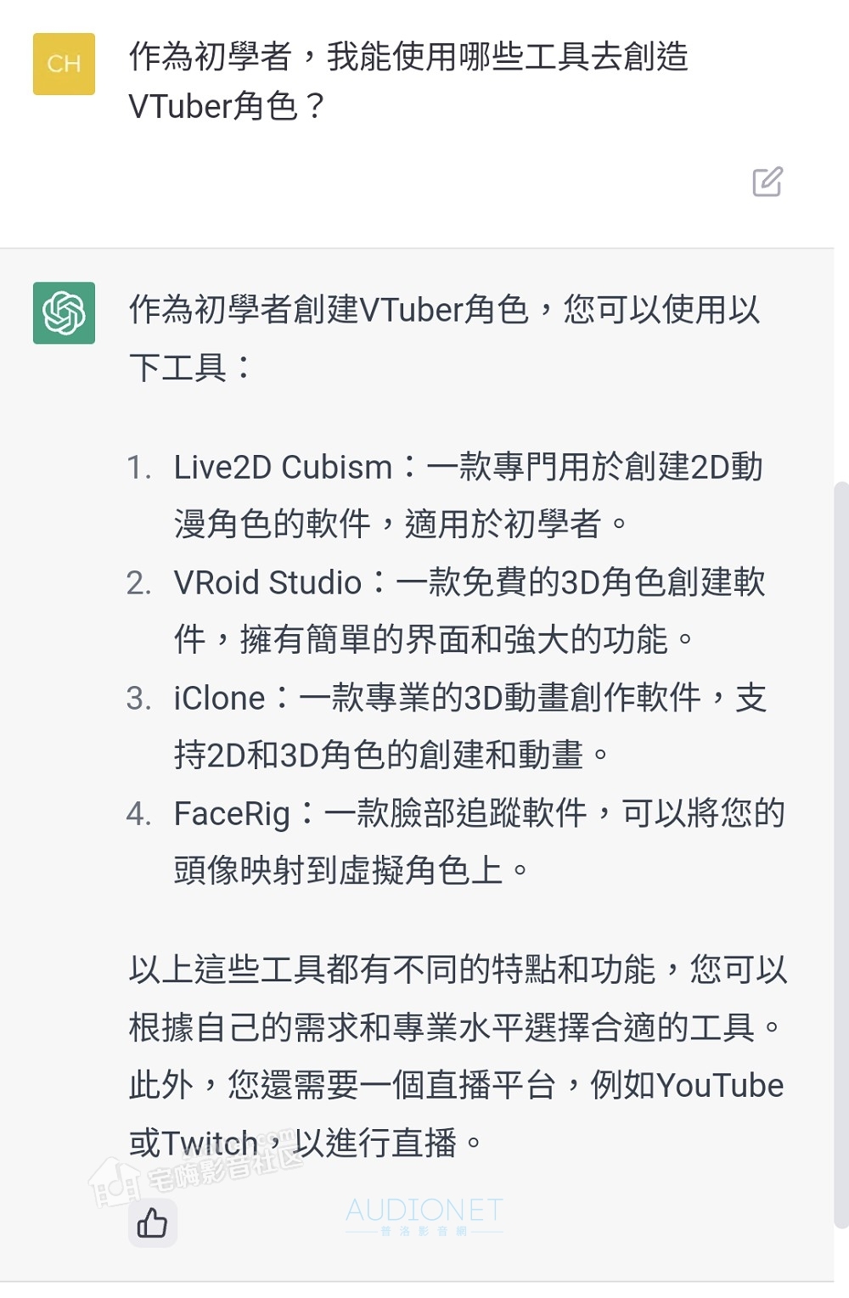Click the word YouTube in the reply

pyautogui.click(x=720, y=1085)
